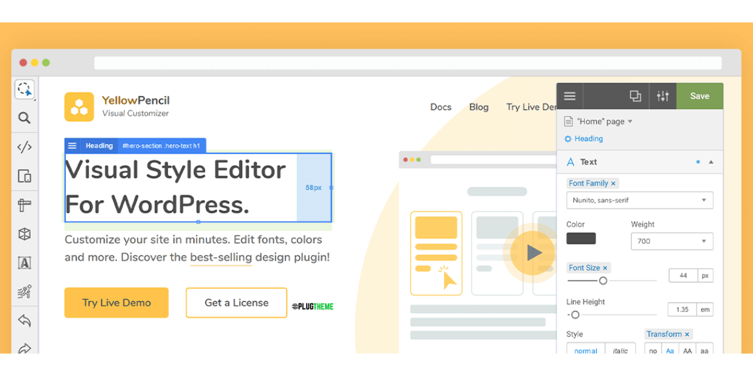
Task: Click the Font Size slider handle
Action: 603,281
